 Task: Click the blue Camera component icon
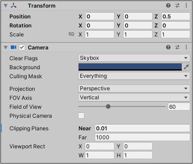13,47
